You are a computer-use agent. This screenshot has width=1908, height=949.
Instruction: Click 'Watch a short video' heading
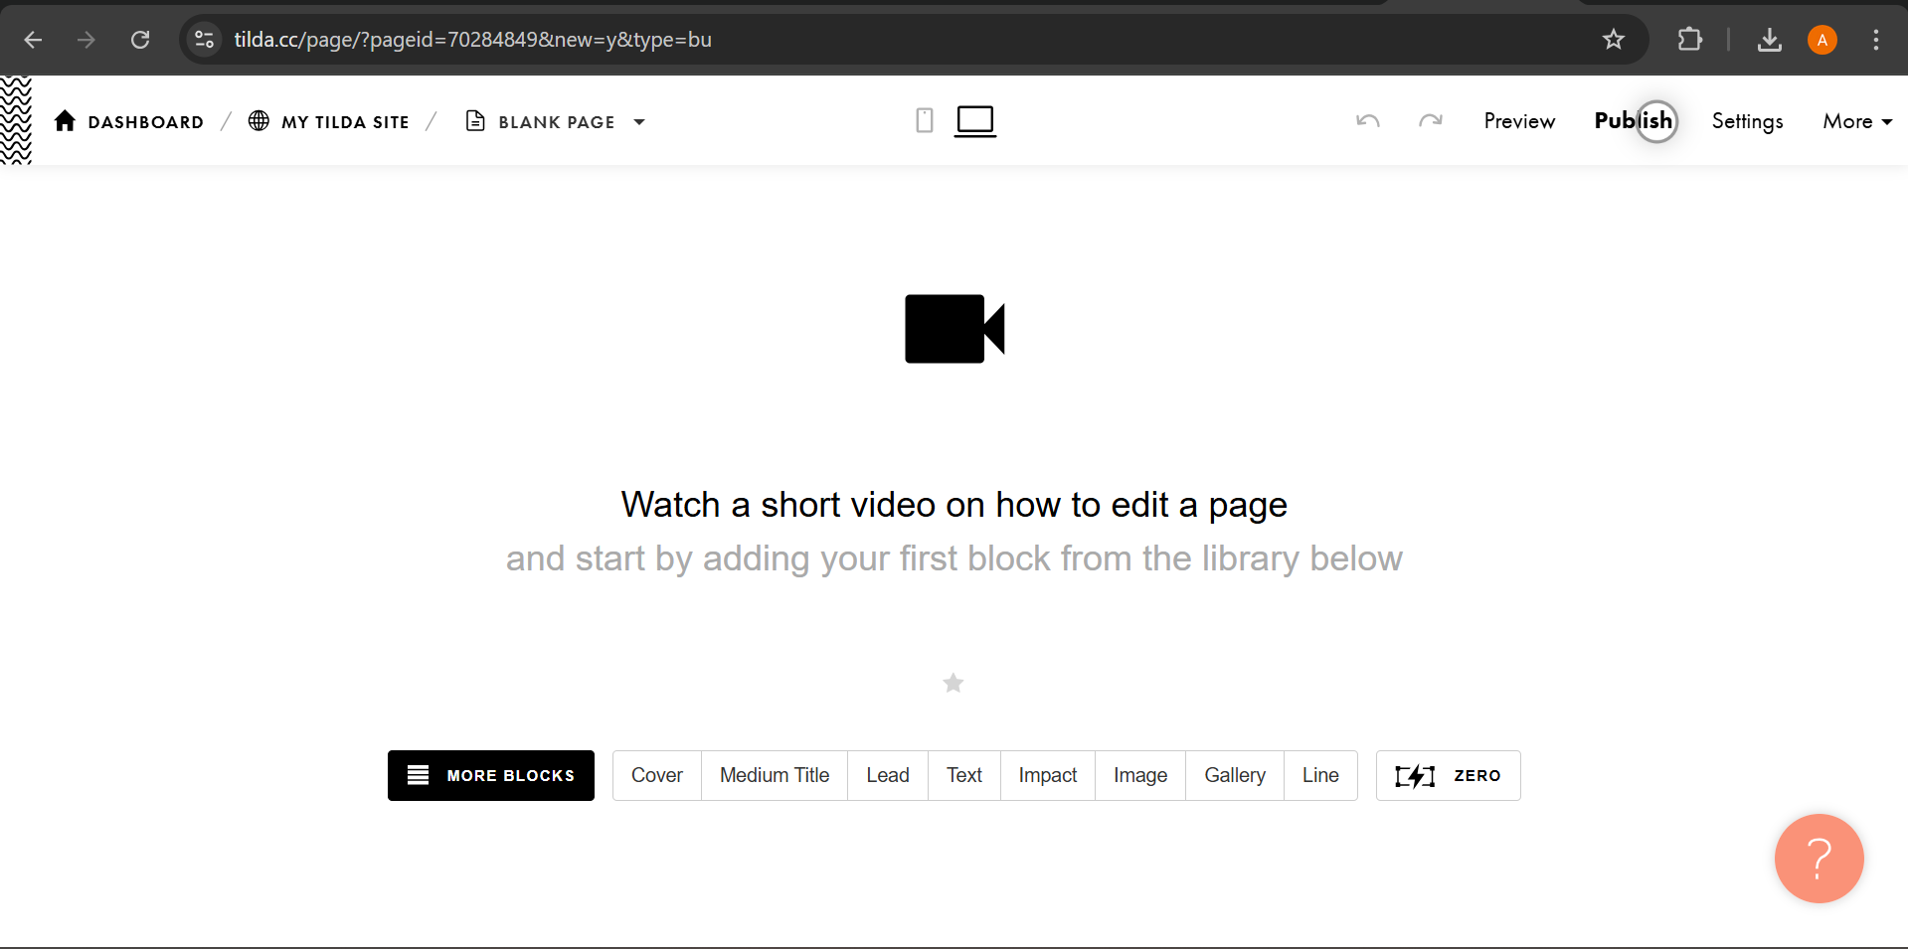pyautogui.click(x=954, y=505)
